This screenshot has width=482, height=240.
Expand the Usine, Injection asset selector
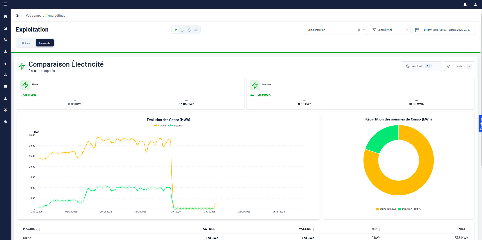[364, 30]
